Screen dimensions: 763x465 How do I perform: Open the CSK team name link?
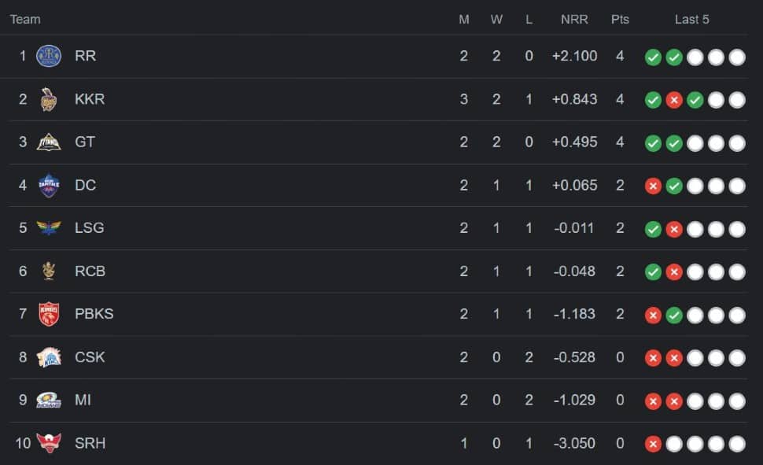pos(90,357)
